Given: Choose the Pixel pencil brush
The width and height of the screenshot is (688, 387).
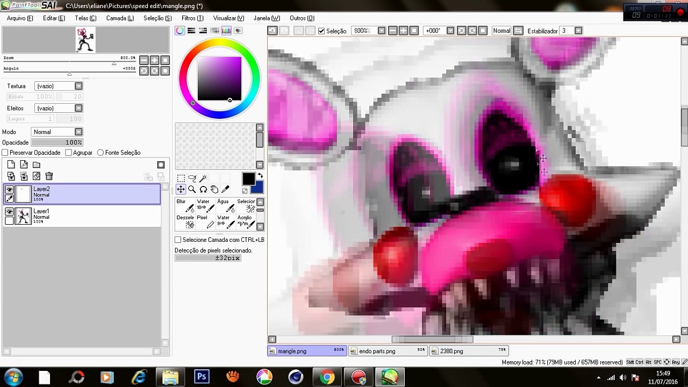Looking at the screenshot, I should pyautogui.click(x=206, y=221).
